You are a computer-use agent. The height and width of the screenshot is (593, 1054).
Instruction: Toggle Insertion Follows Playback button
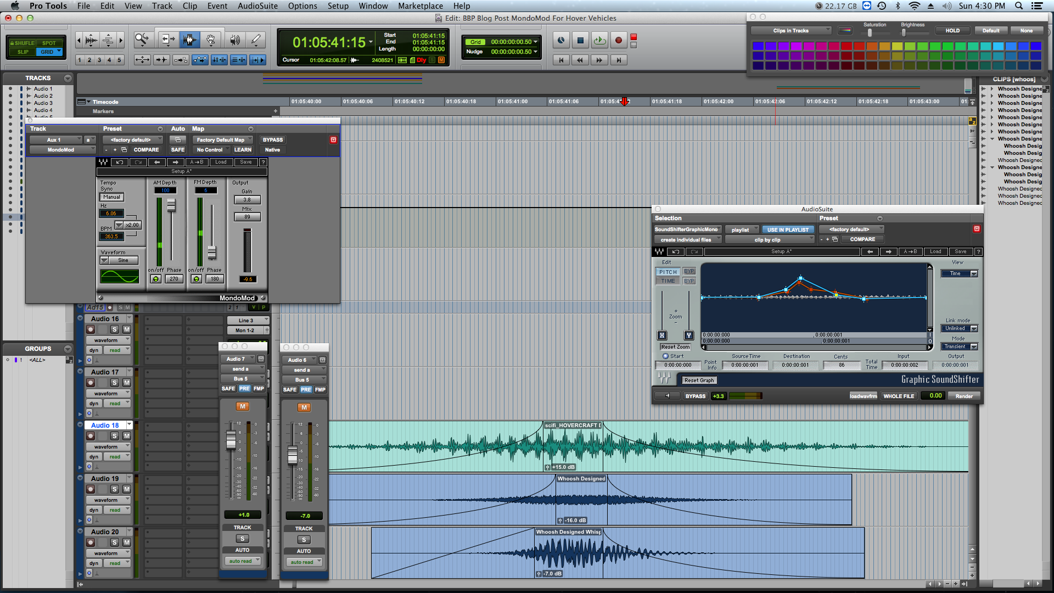tap(257, 60)
